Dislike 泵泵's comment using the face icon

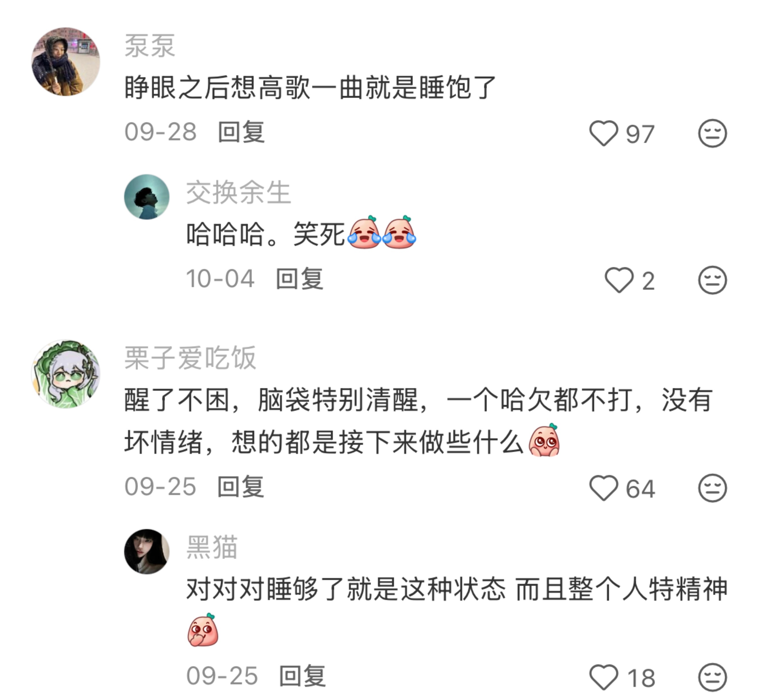(712, 133)
